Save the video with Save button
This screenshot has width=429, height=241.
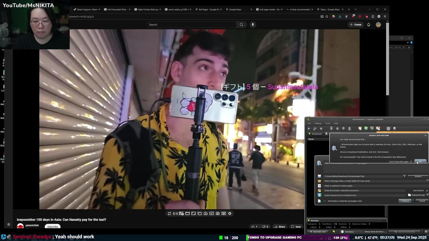pyautogui.click(x=296, y=227)
